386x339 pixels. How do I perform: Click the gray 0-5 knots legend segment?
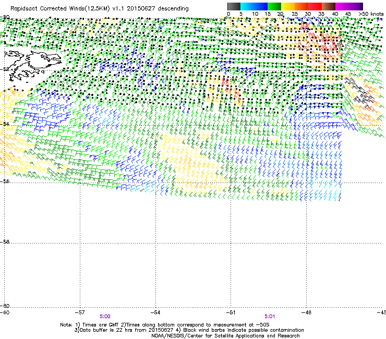click(234, 6)
